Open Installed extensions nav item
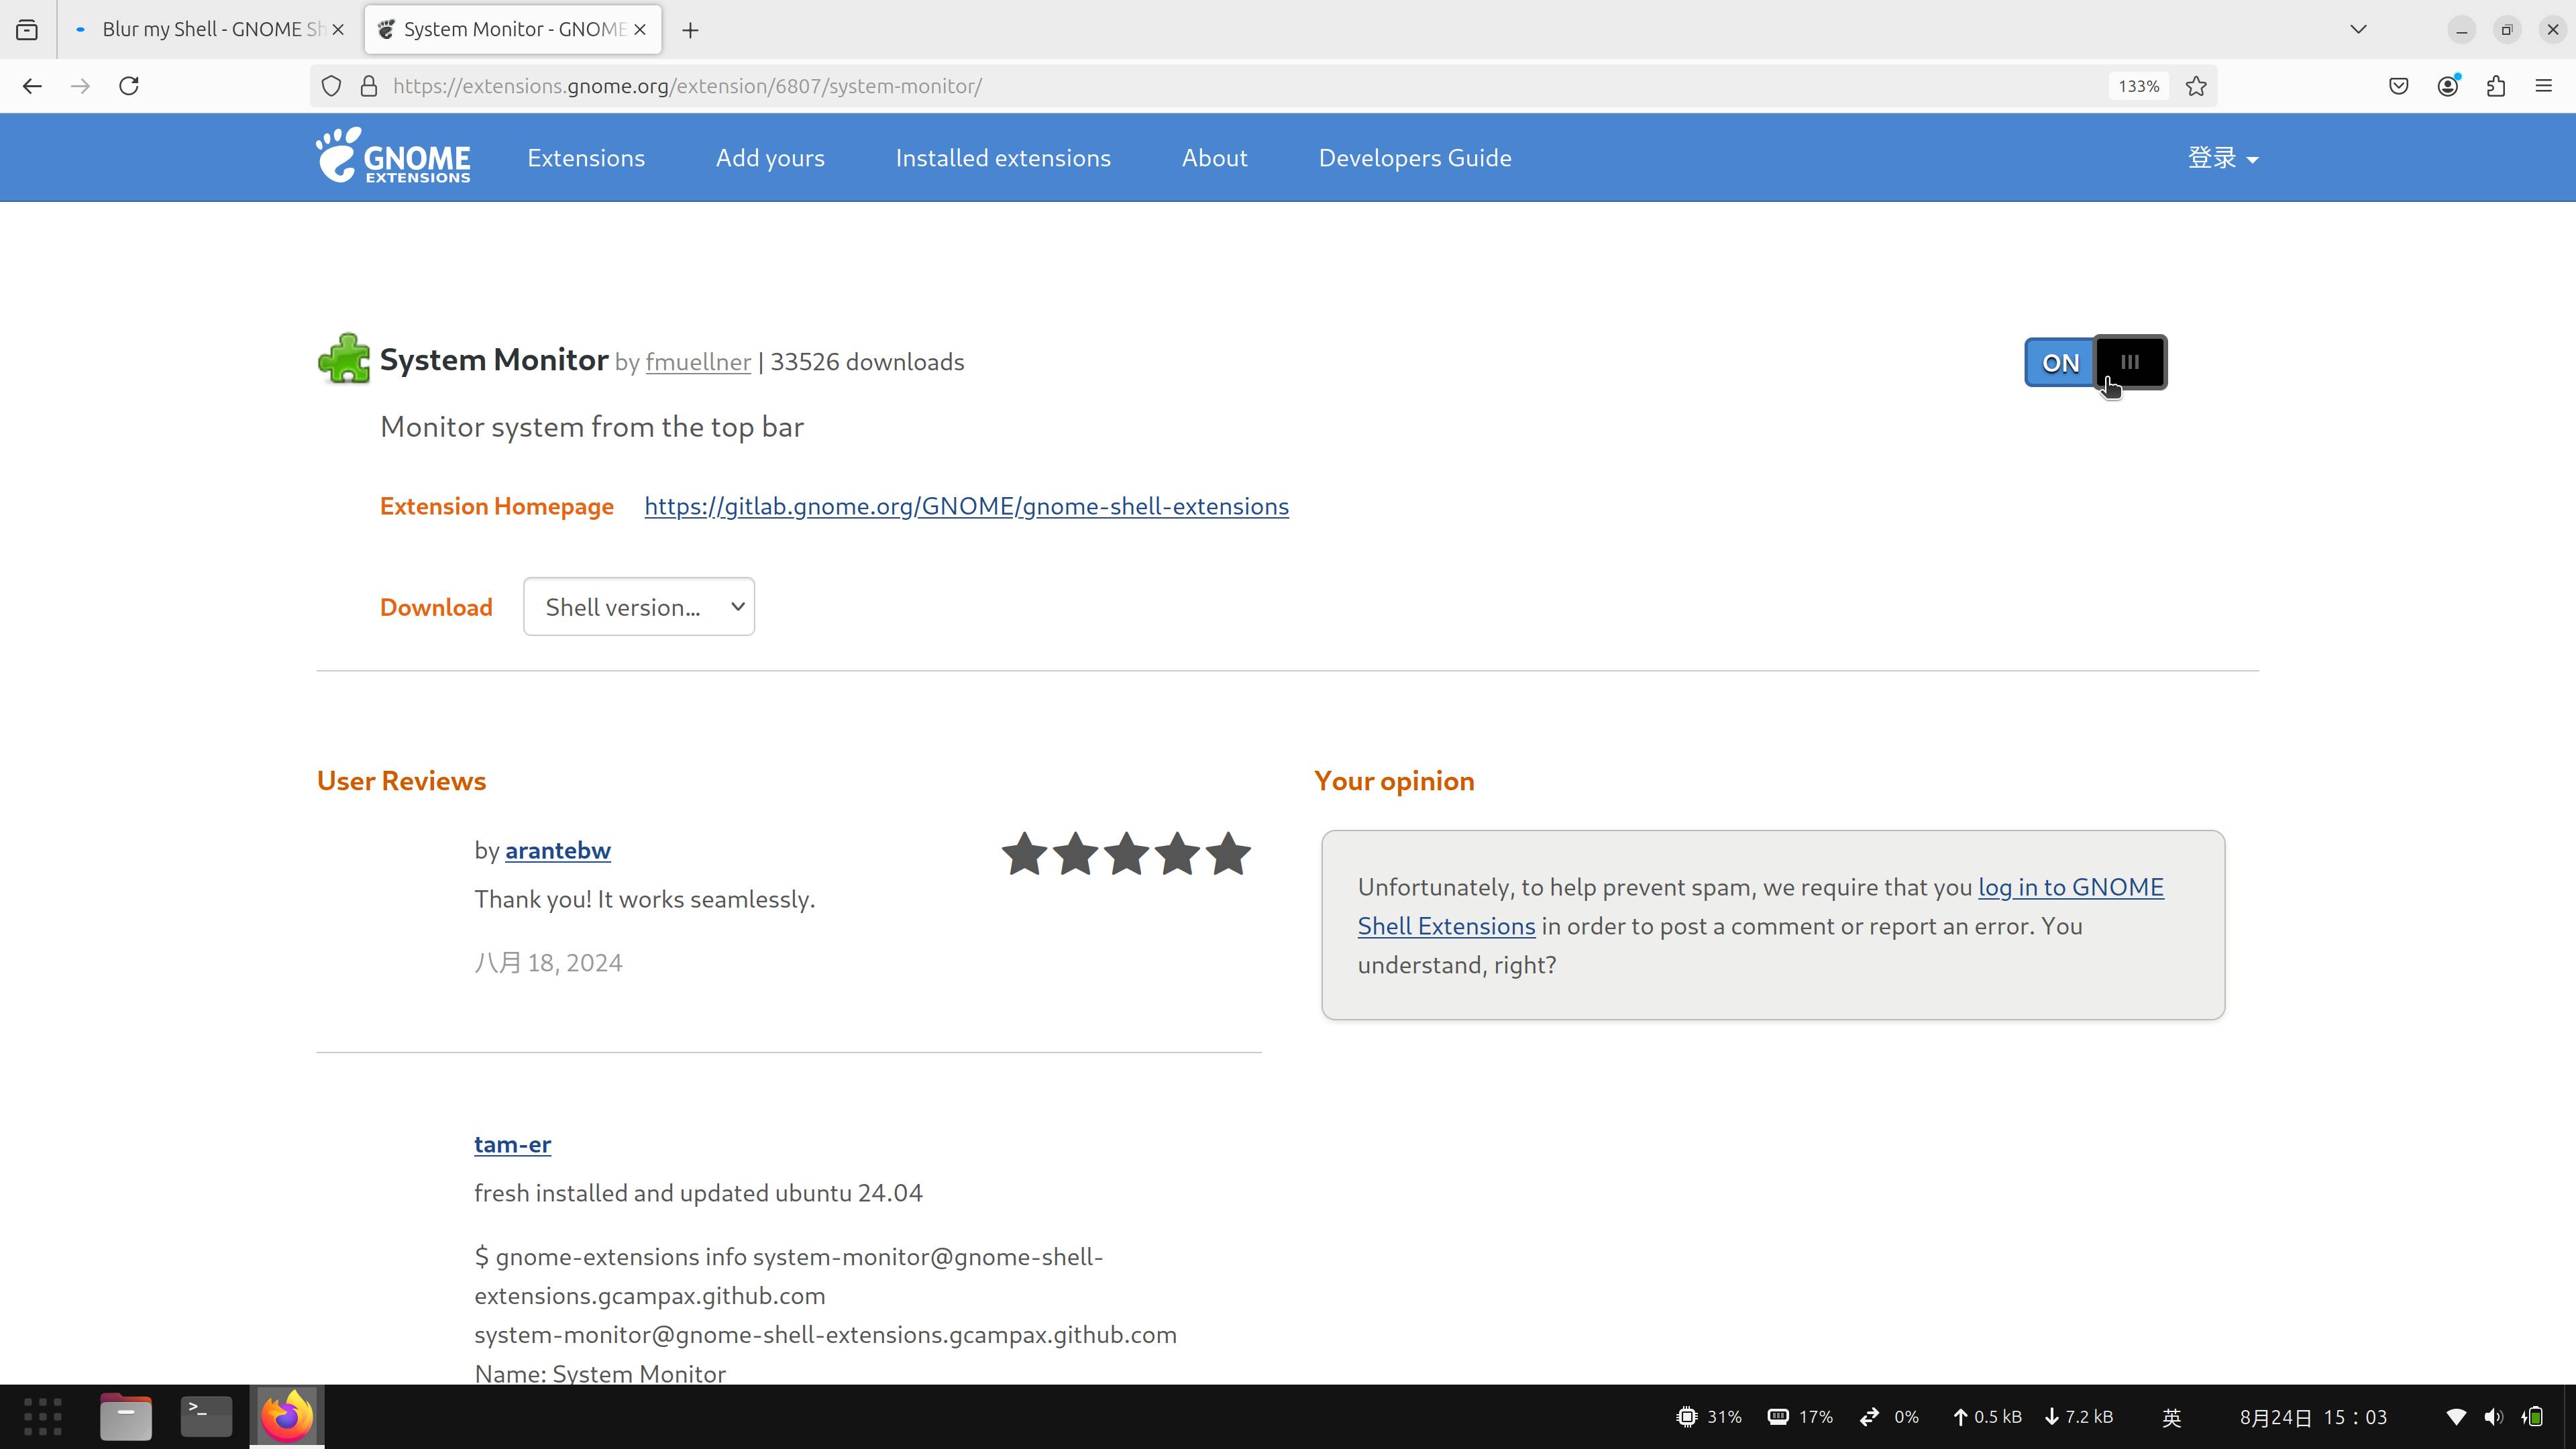Screen dimensions: 2576x1449 (1003, 158)
